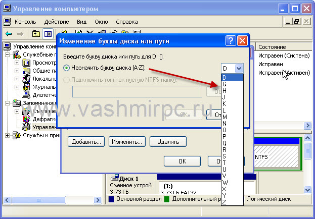
Task: Click the Основной раздел blue legend swatch
Action: click(111, 200)
